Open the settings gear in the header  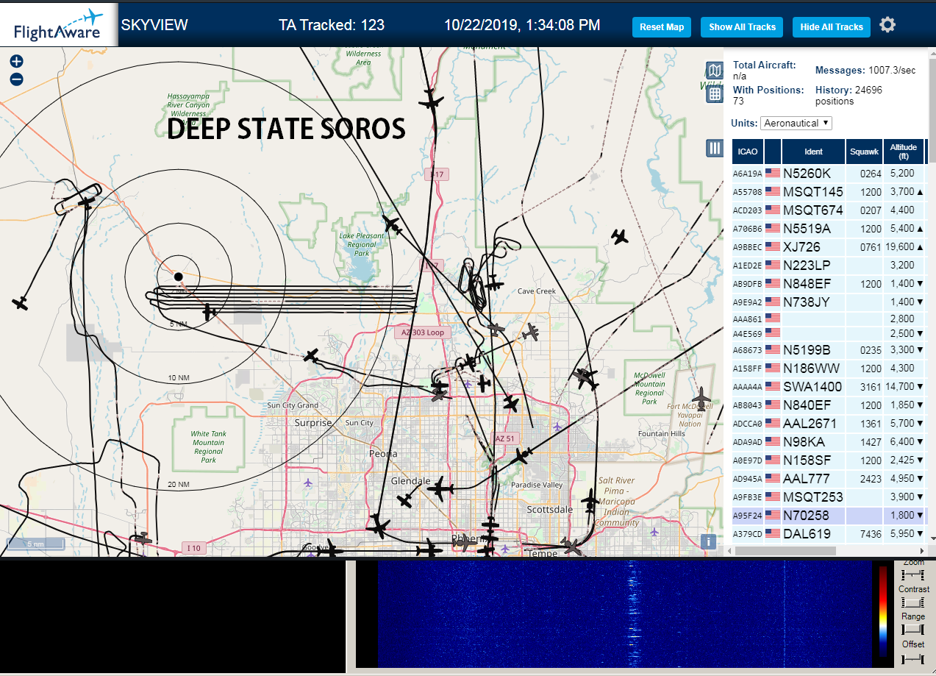point(887,25)
